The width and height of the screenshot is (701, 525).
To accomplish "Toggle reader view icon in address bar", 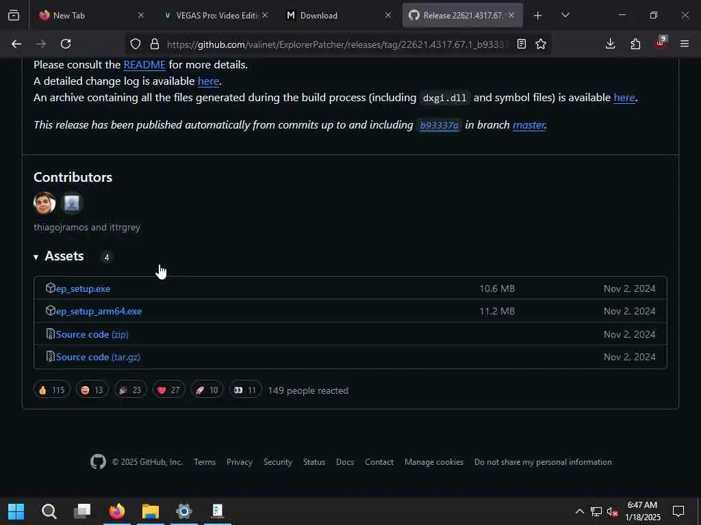I will click(521, 44).
